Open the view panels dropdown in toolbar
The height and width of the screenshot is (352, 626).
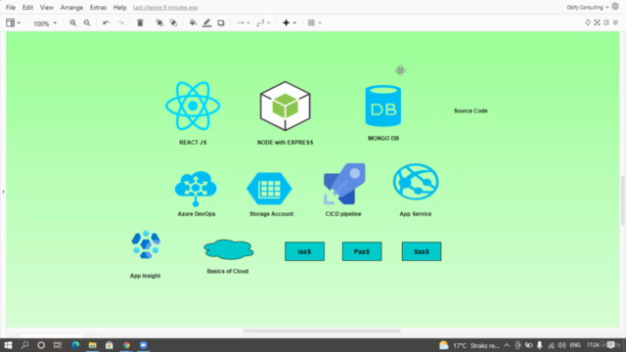[x=13, y=22]
